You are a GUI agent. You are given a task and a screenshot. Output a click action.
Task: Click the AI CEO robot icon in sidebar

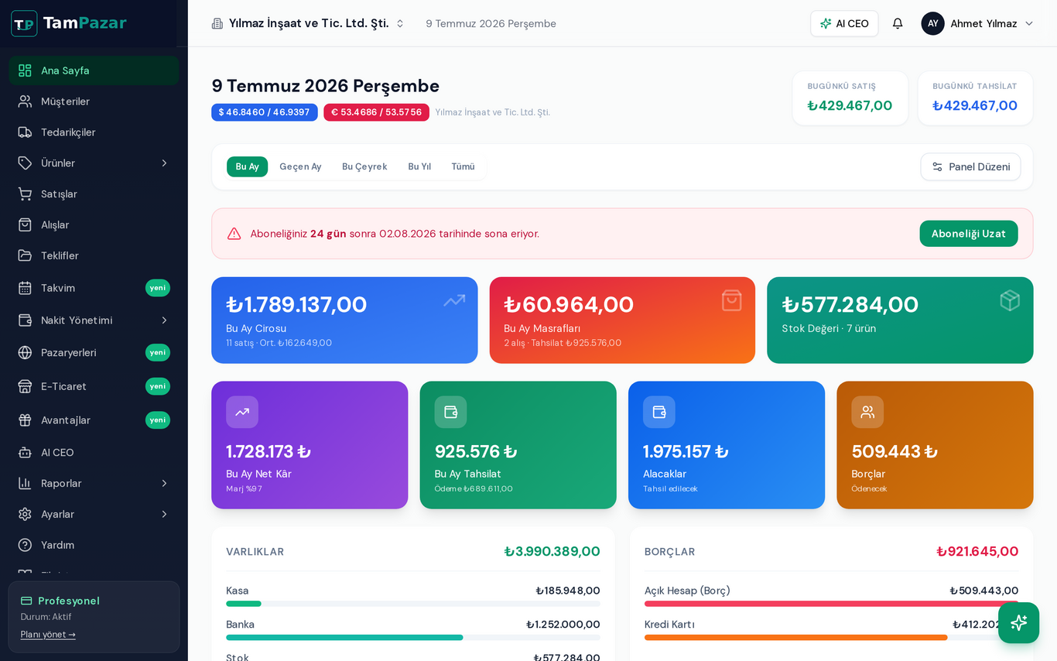(x=25, y=453)
